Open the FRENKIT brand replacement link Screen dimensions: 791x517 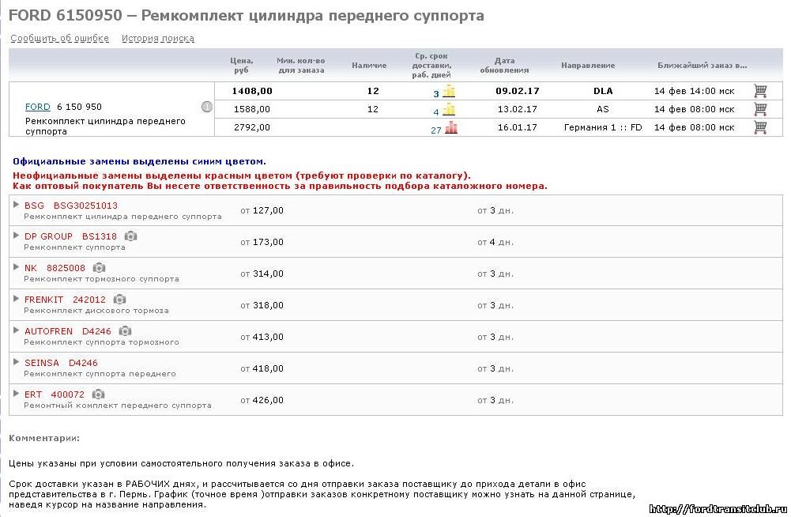coord(44,300)
